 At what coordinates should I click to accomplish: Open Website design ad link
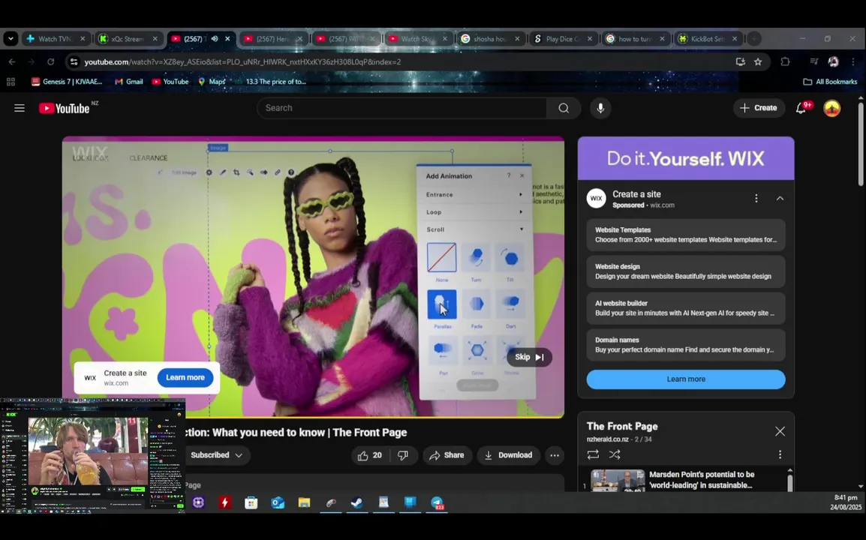pyautogui.click(x=685, y=271)
